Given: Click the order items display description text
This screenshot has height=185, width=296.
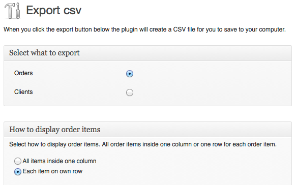Looking at the screenshot, I should click(143, 144).
